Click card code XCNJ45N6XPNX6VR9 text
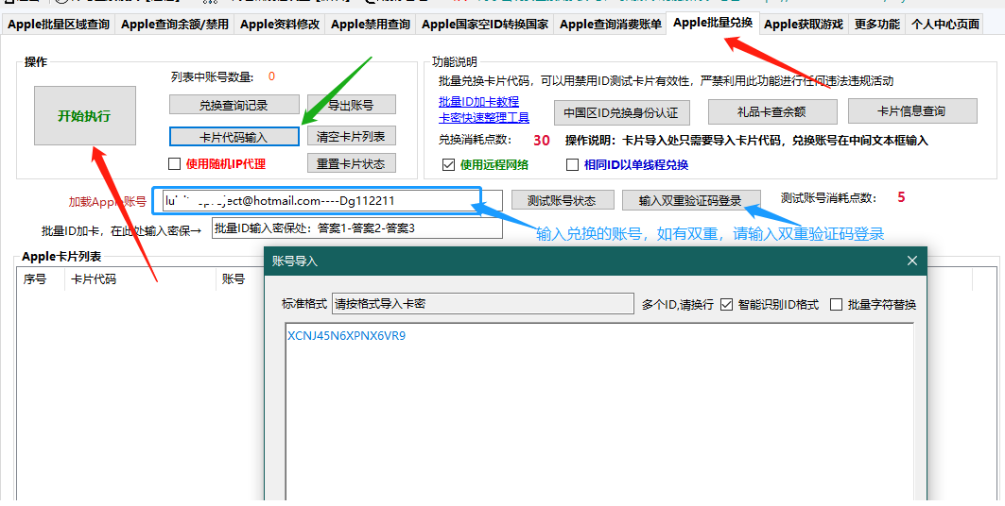1005x506 pixels. (346, 336)
